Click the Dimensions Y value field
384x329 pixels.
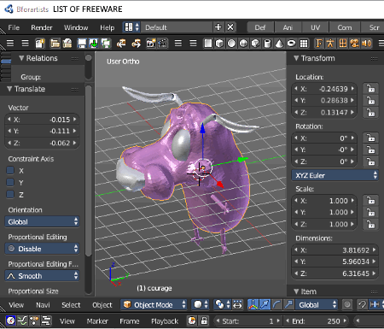[335, 261]
